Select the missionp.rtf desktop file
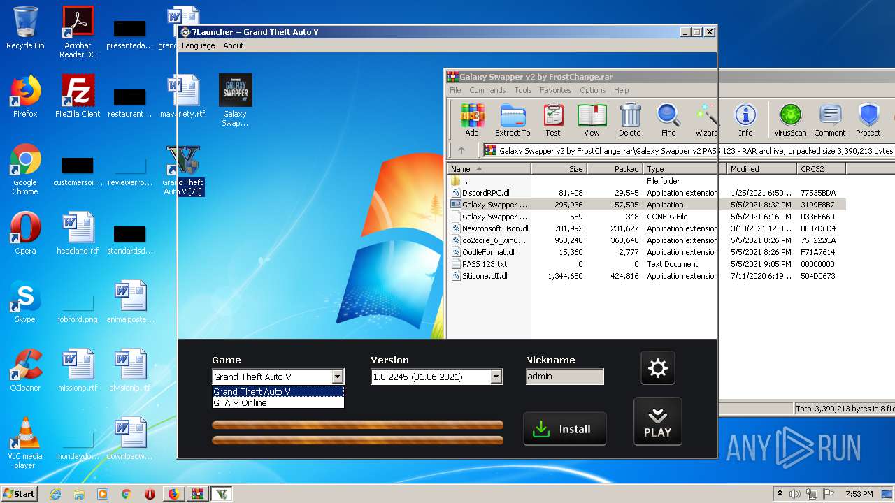895x503 pixels. coord(78,370)
